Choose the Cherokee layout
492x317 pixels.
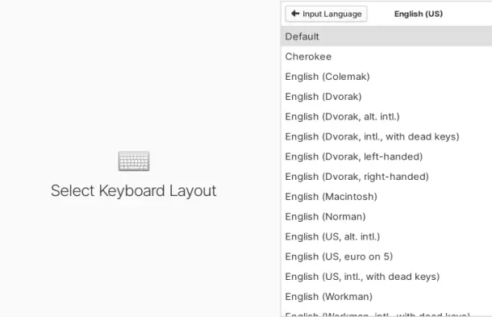[x=386, y=56]
